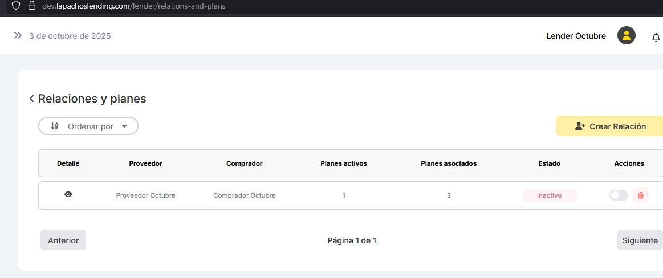Screen dimensions: 663x278
Task: Click the eye icon to view relation details
Action: click(68, 195)
